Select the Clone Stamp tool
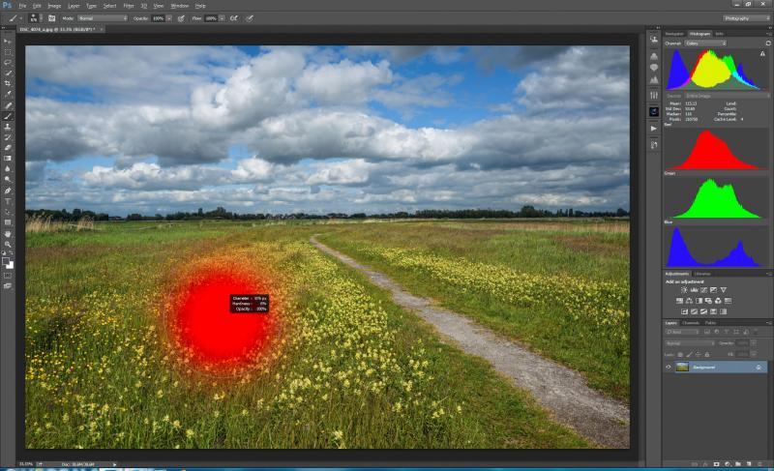The width and height of the screenshot is (774, 471). coord(8,127)
